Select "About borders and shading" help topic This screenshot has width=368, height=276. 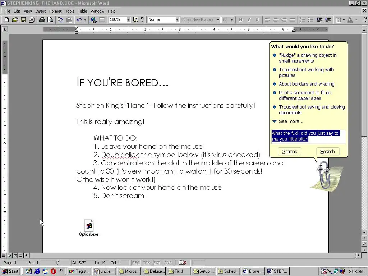coord(307,84)
